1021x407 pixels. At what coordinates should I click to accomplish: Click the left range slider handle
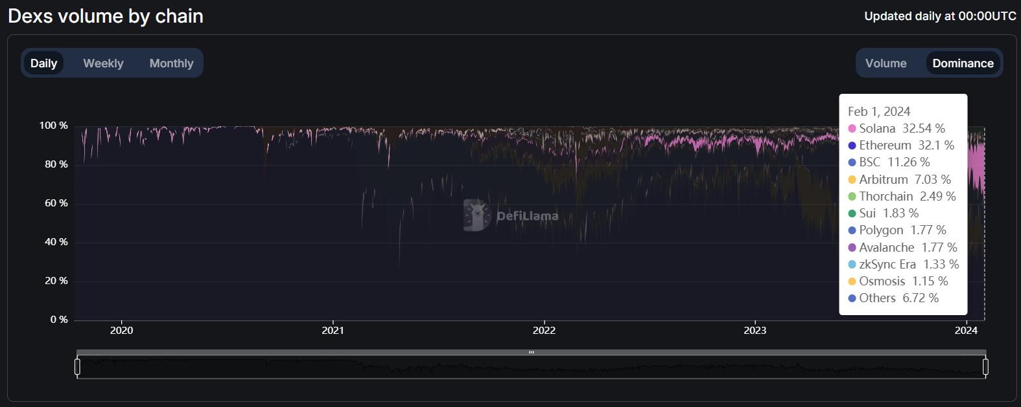77,367
